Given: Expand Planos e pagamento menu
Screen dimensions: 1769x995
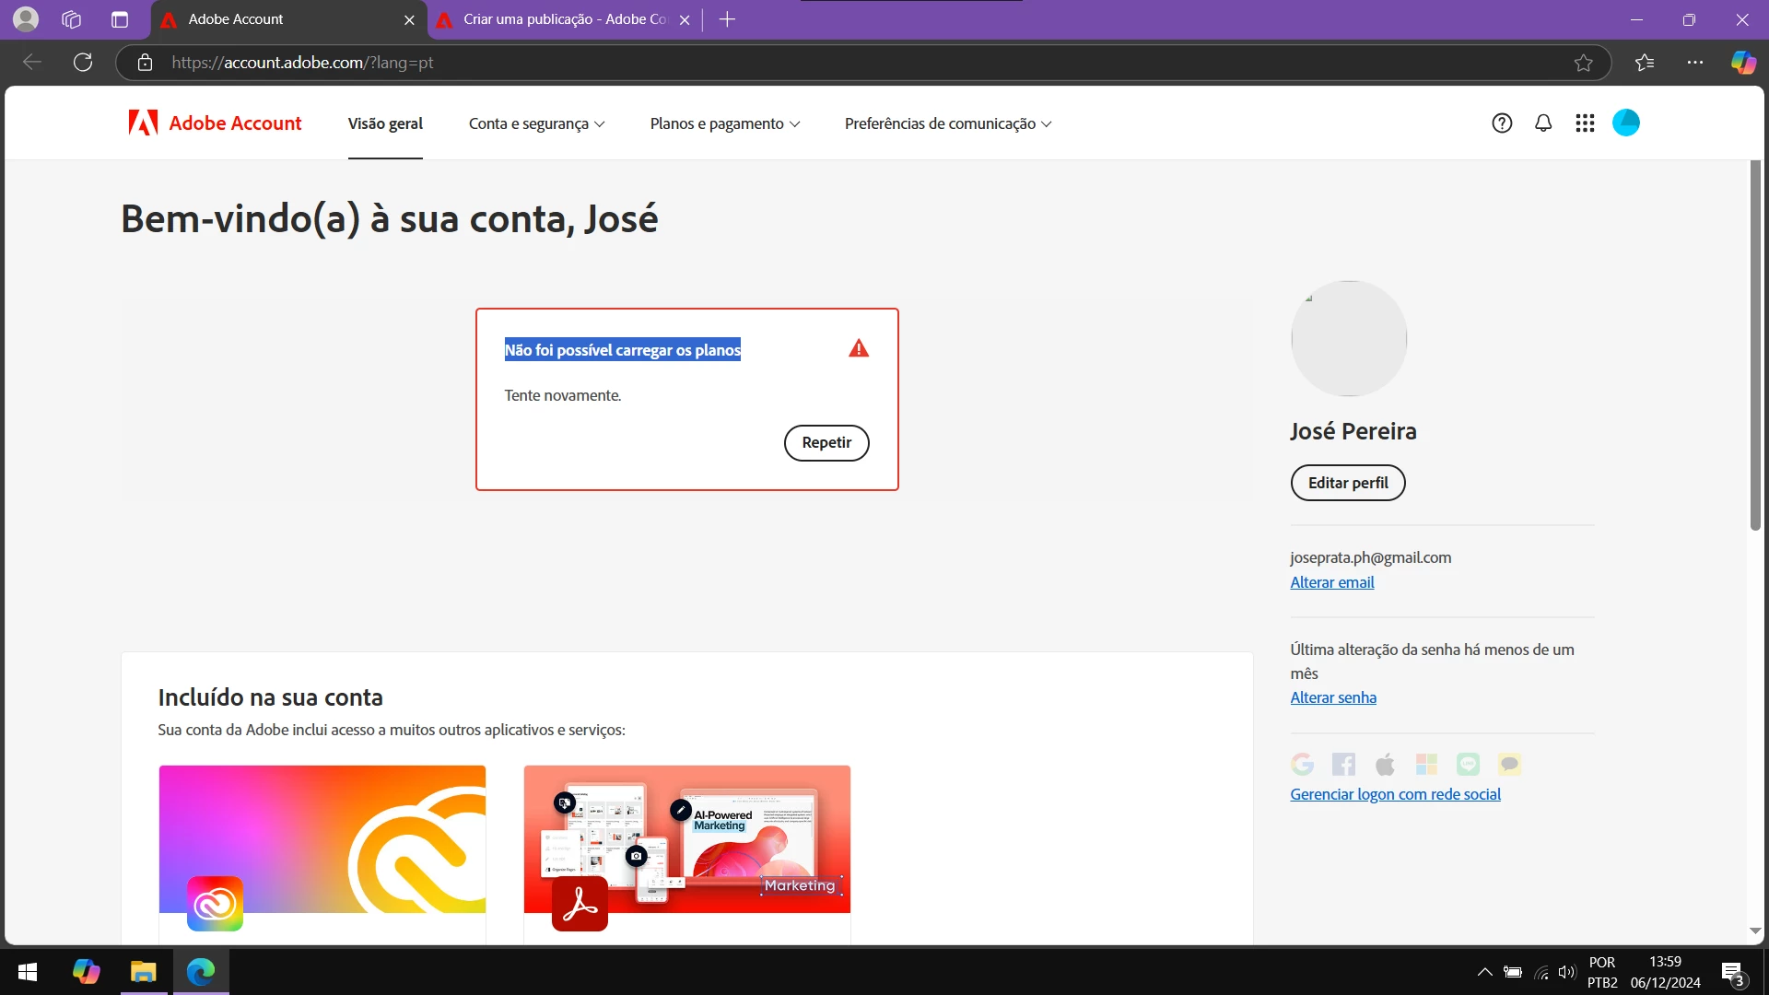Looking at the screenshot, I should [724, 123].
